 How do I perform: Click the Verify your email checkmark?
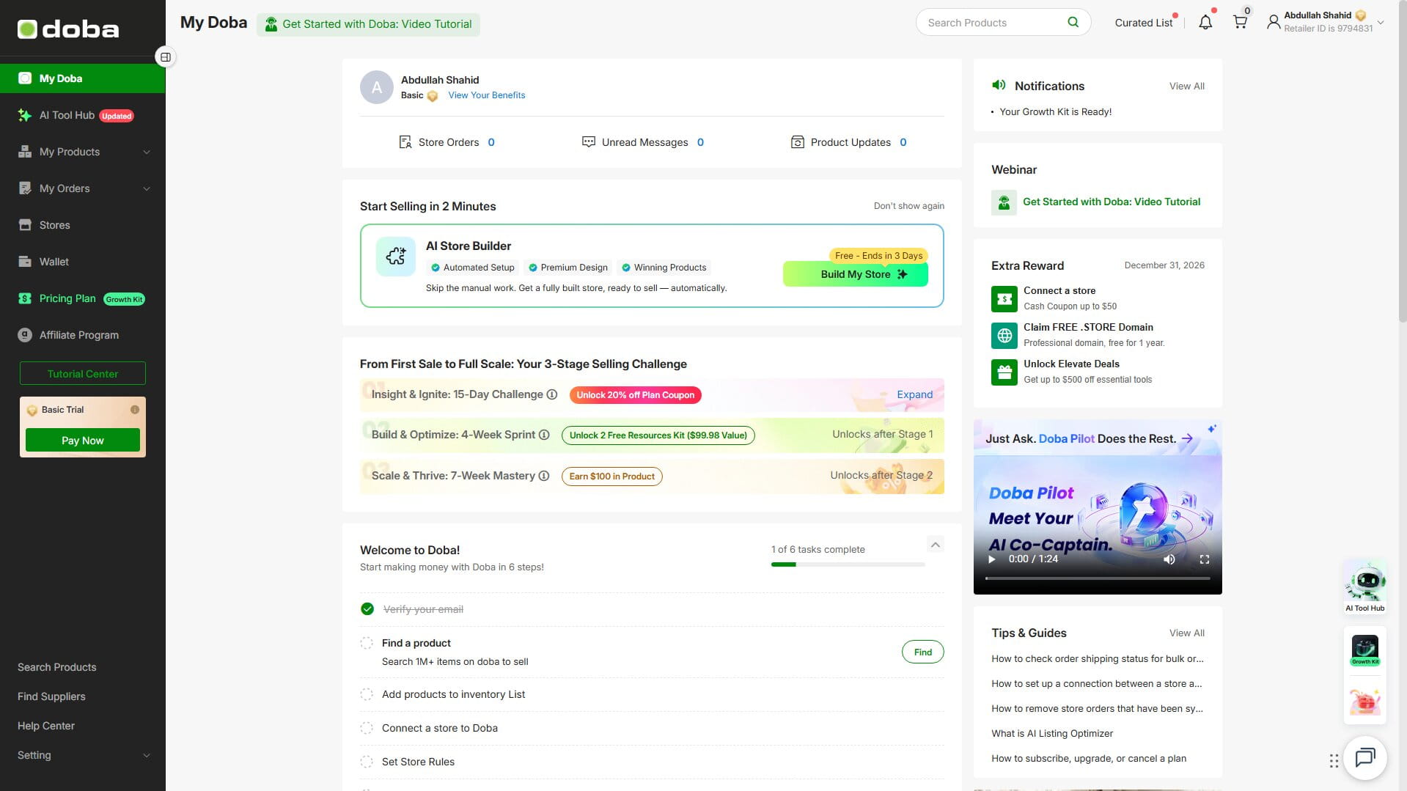(x=367, y=609)
